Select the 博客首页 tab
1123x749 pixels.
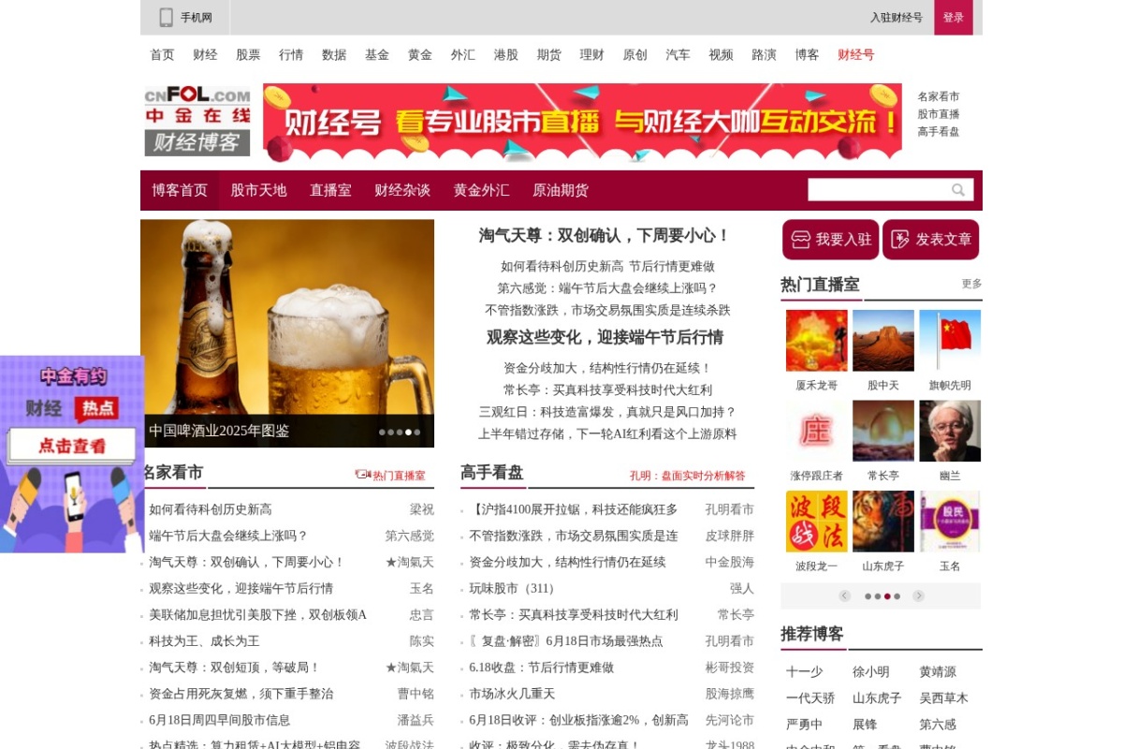click(180, 190)
